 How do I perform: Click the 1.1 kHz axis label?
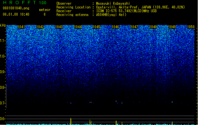3,41
